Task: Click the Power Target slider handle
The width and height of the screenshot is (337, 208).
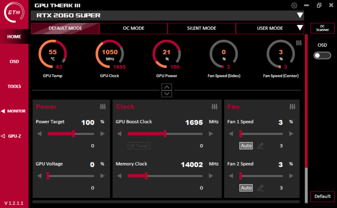Action: (x=74, y=134)
